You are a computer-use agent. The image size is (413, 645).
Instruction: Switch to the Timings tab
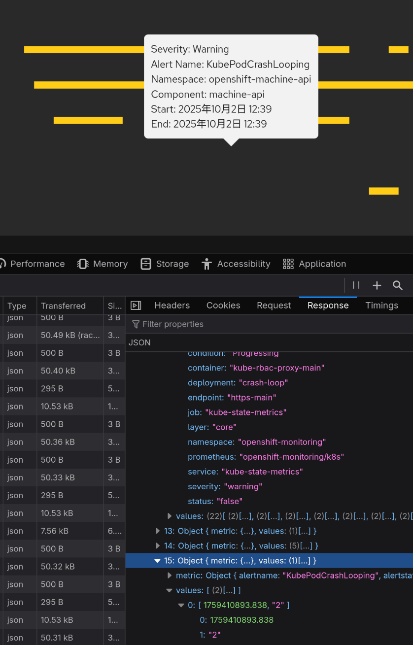point(381,306)
